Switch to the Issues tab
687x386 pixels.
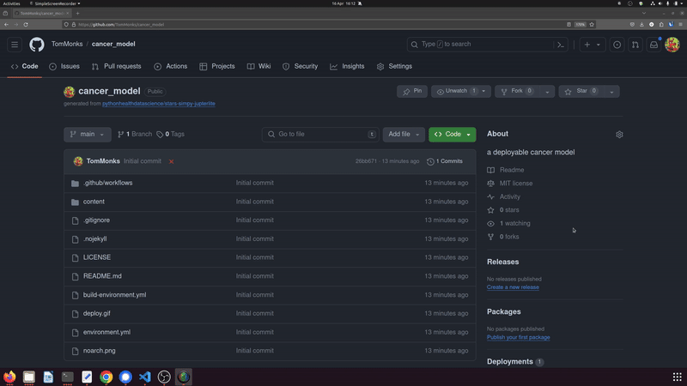coord(64,67)
